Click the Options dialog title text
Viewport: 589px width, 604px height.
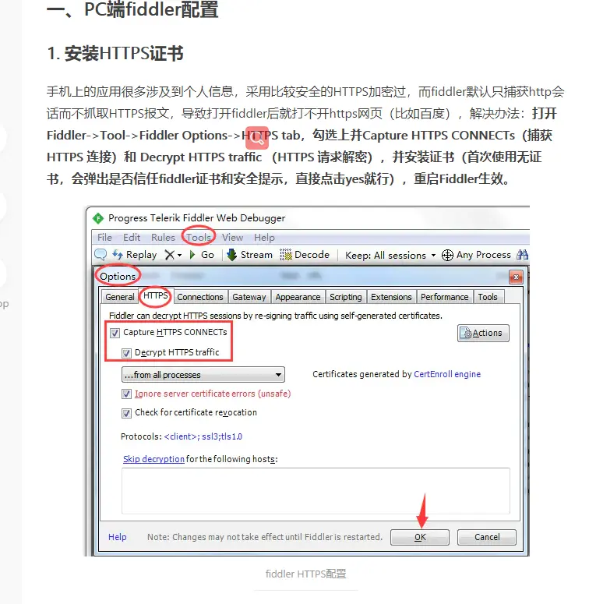coord(118,277)
